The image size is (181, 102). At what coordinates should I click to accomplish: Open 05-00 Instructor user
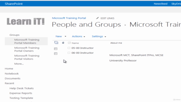click(x=82, y=48)
